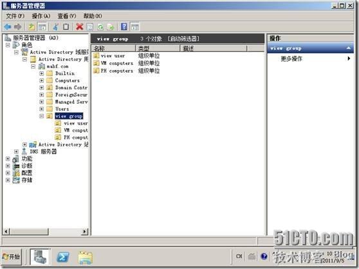Expand Domain Controllers node
The width and height of the screenshot is (359, 269).
(x=42, y=87)
